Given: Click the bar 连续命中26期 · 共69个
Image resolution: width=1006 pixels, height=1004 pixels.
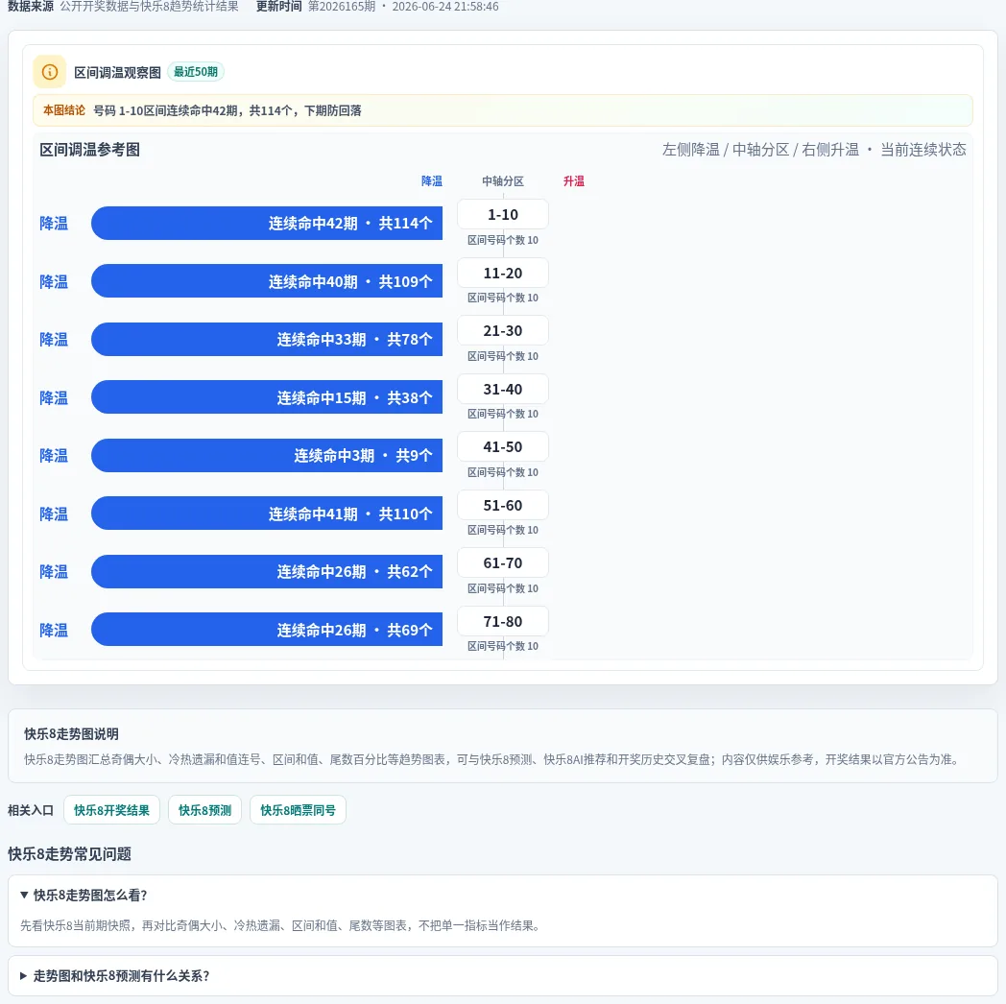Looking at the screenshot, I should point(267,630).
